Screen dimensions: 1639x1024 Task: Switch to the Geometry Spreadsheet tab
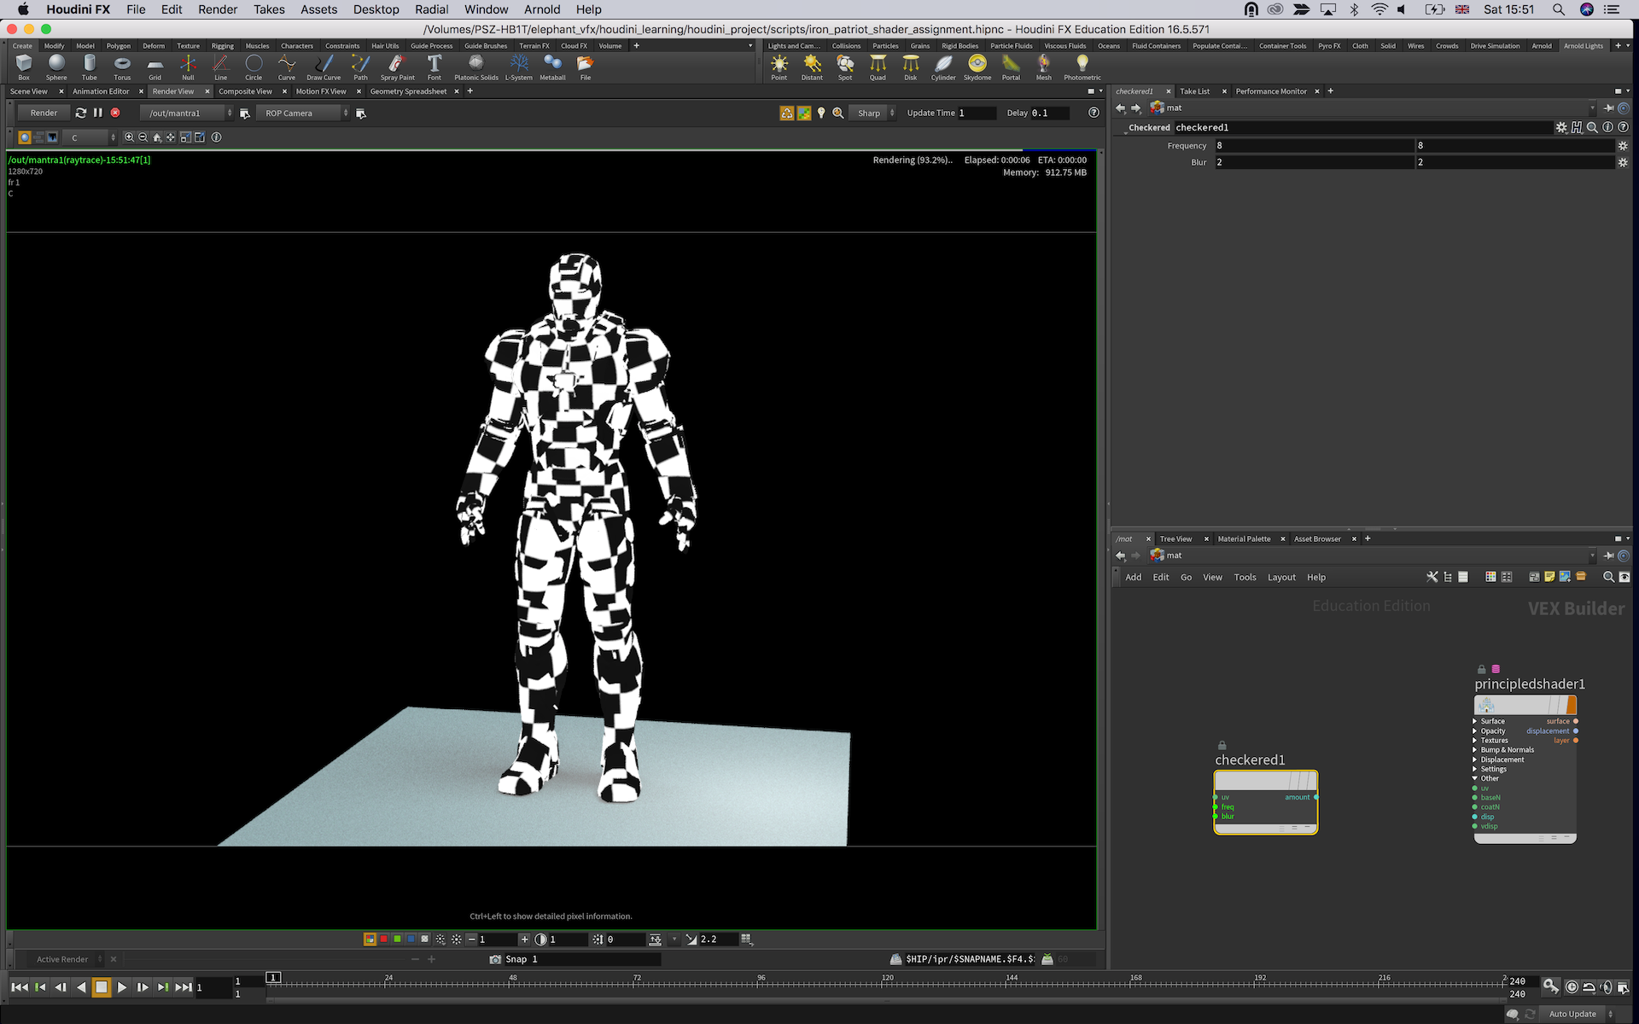pyautogui.click(x=408, y=91)
